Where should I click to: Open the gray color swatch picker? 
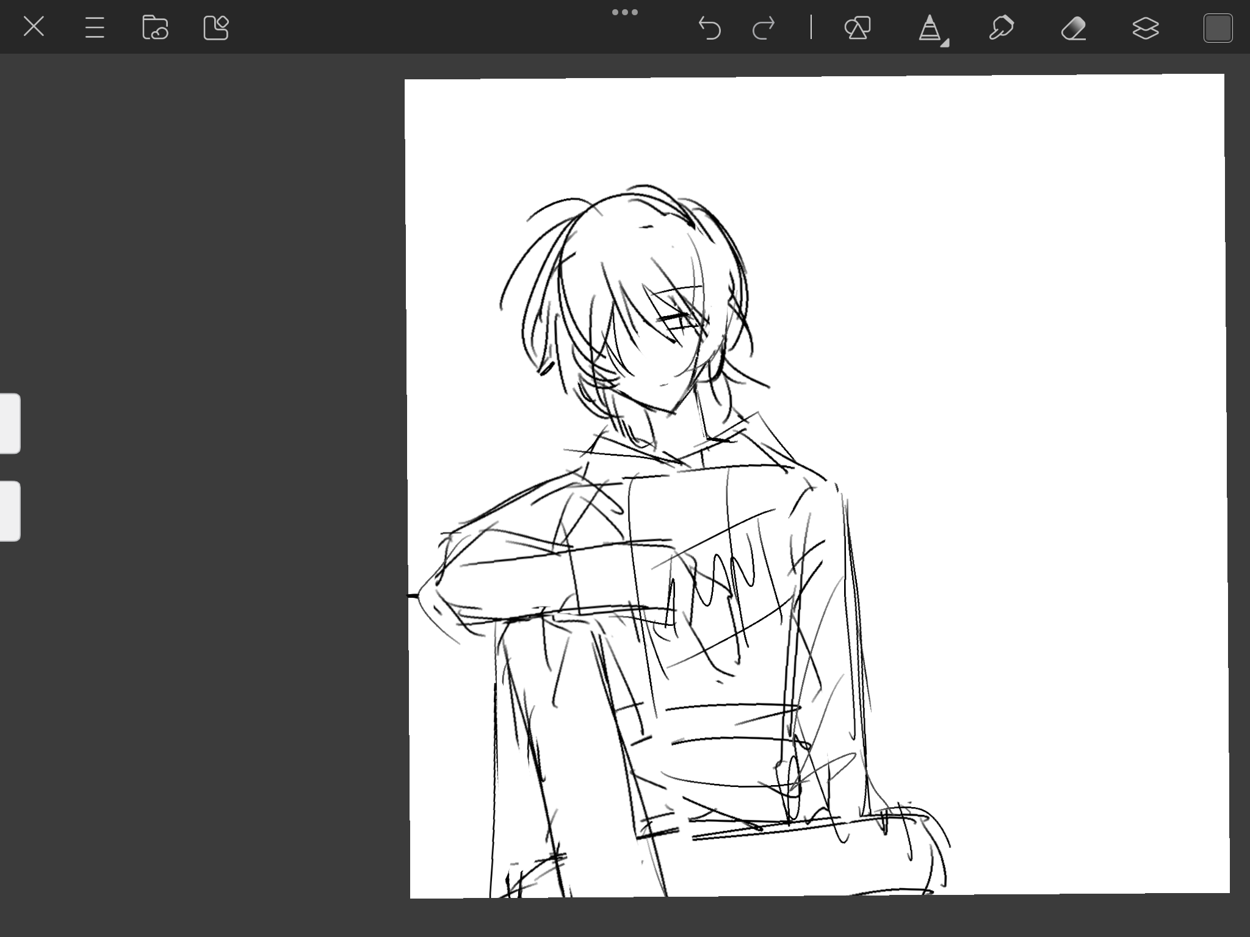point(1218,28)
